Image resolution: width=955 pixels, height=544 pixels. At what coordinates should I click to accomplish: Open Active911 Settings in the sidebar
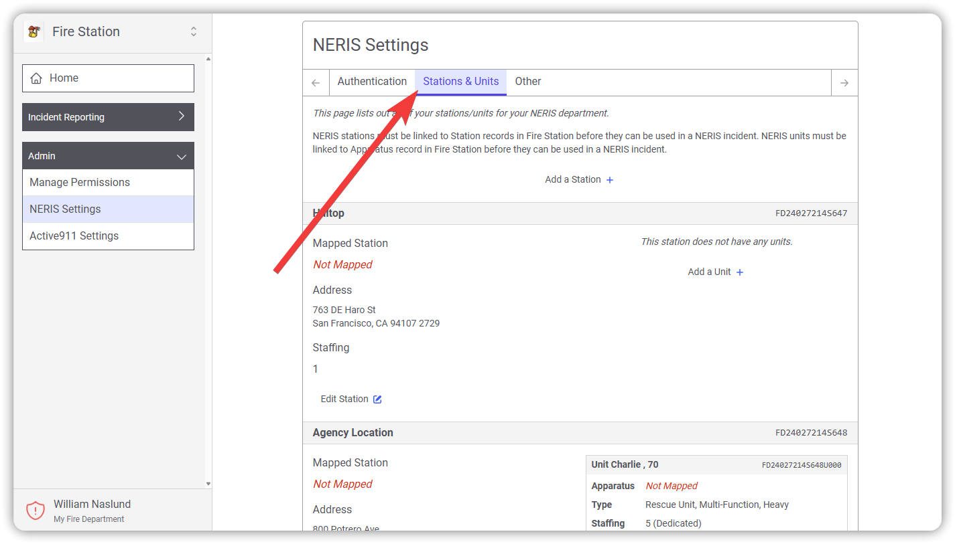(x=74, y=236)
